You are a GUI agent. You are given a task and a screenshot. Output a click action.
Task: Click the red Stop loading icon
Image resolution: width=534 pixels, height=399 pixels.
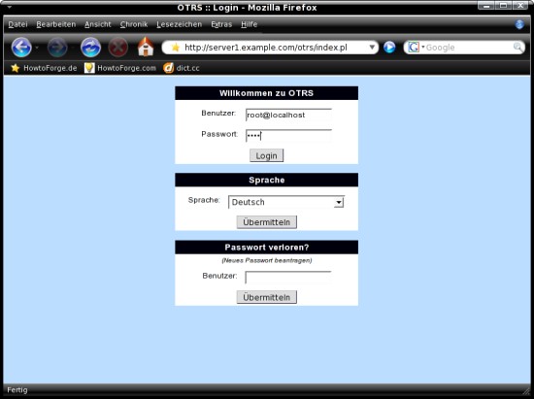pyautogui.click(x=118, y=47)
